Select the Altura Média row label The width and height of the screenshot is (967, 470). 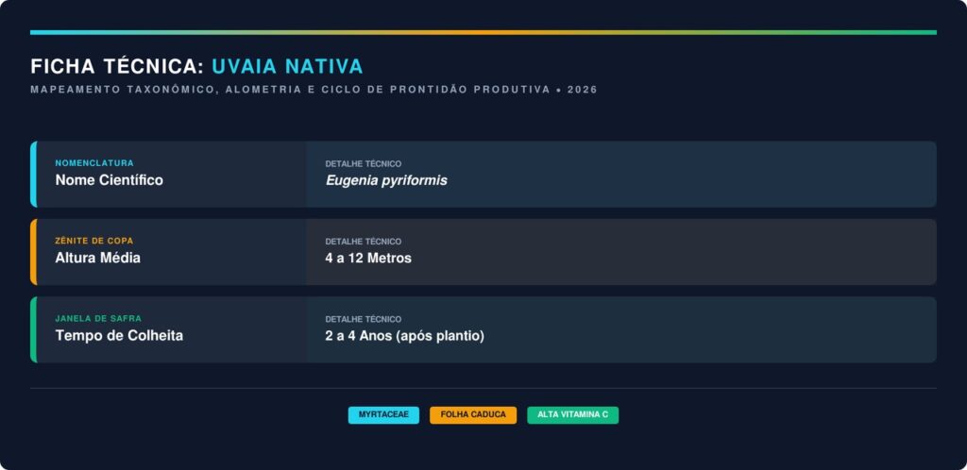click(97, 258)
